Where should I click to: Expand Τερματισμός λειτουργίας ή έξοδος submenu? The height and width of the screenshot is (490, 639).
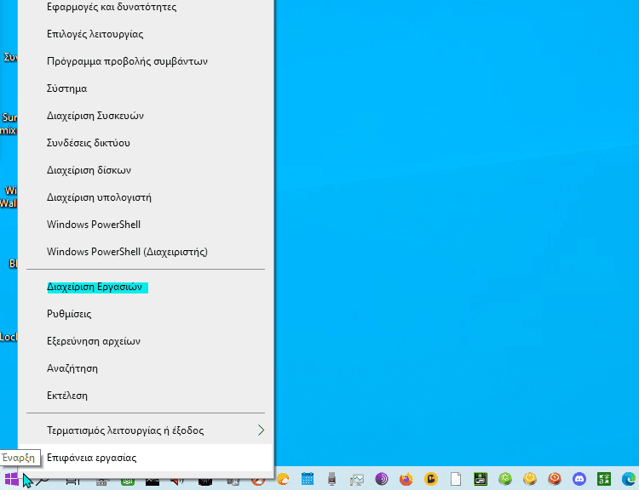tap(146, 430)
